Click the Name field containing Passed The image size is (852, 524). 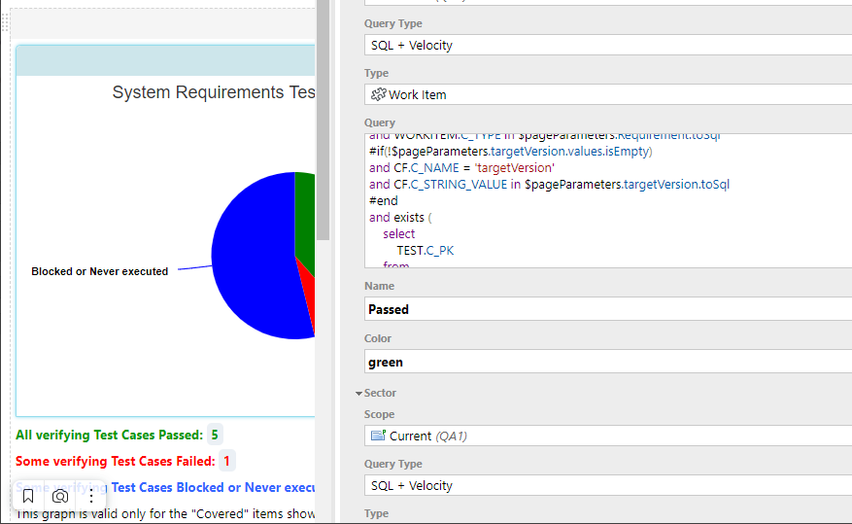pos(608,309)
